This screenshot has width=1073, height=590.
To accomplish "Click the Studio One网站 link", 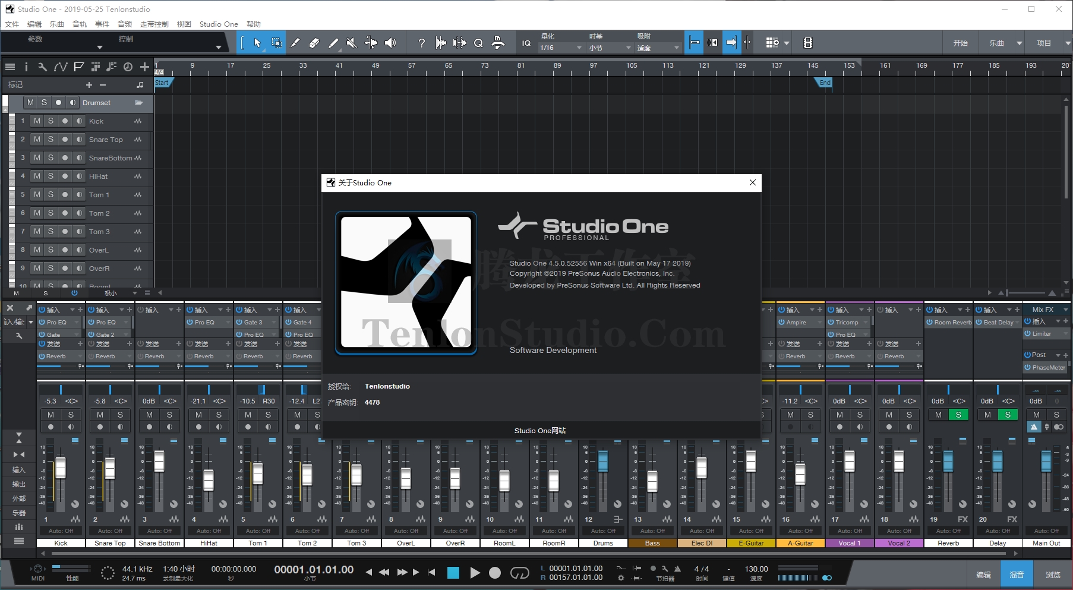I will pos(540,431).
